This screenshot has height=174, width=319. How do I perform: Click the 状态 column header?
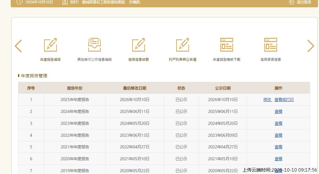coord(181,88)
